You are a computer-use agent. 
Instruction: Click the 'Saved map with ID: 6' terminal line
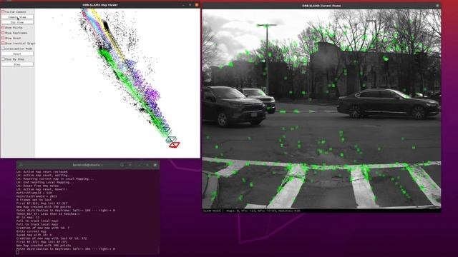(x=34, y=235)
